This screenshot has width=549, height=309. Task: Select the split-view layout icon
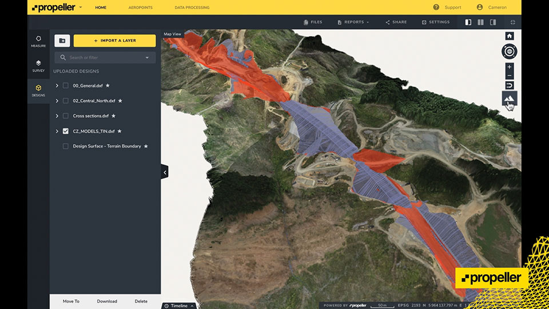pyautogui.click(x=480, y=22)
